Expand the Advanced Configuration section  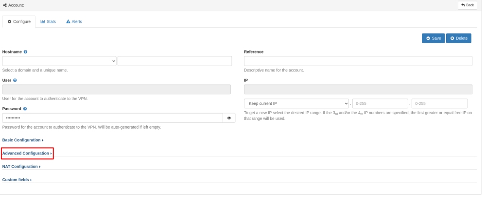27,153
